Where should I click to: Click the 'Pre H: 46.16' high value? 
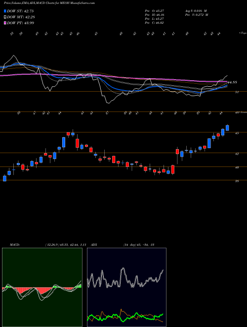155,15
